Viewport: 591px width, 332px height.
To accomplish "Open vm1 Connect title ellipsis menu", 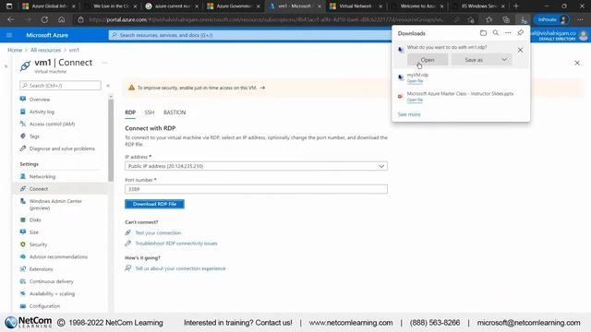I will (x=104, y=63).
